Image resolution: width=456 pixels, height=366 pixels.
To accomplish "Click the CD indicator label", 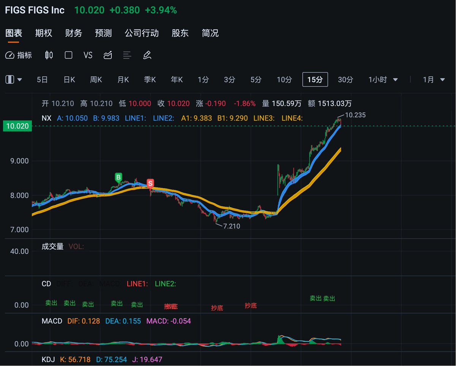I will pos(46,283).
